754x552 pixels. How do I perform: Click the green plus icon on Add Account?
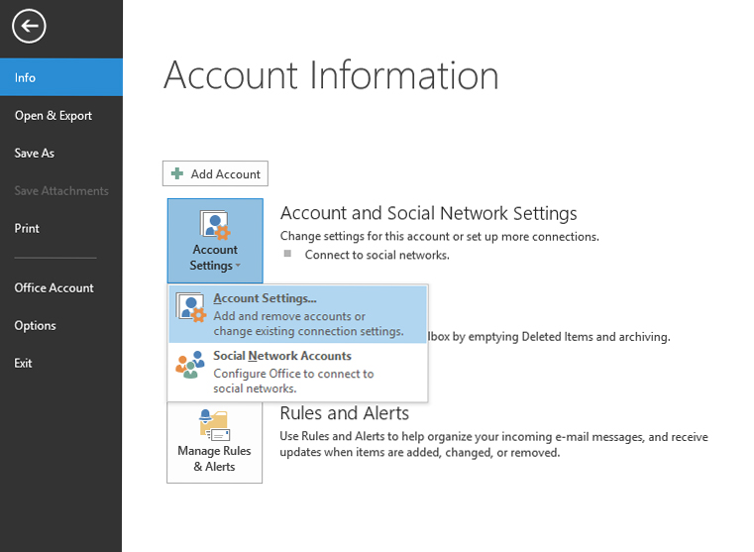(x=177, y=173)
